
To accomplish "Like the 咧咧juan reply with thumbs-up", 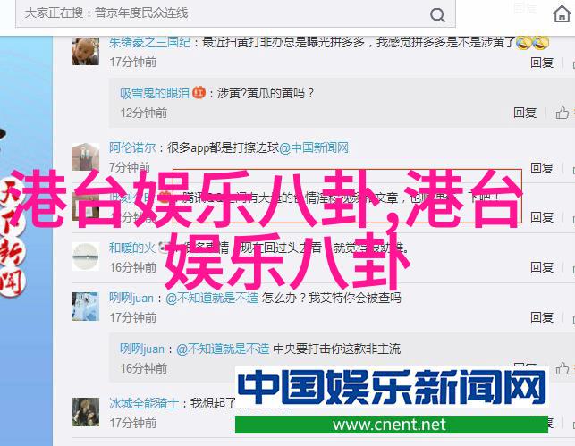I will point(562,368).
